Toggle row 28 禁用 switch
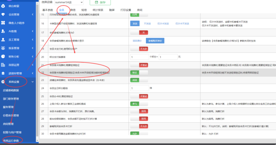Image resolution: width=276 pixels, height=145 pixels. 139,119
